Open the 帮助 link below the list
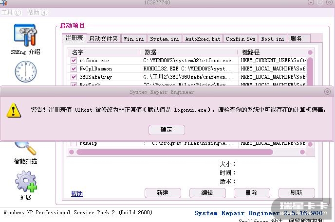This screenshot has height=222, width=335. pos(77,193)
